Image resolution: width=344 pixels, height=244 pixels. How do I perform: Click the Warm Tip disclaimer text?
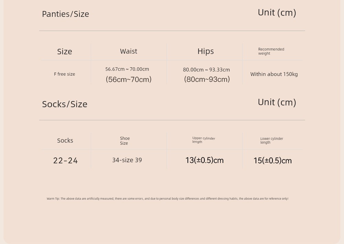coord(168,199)
